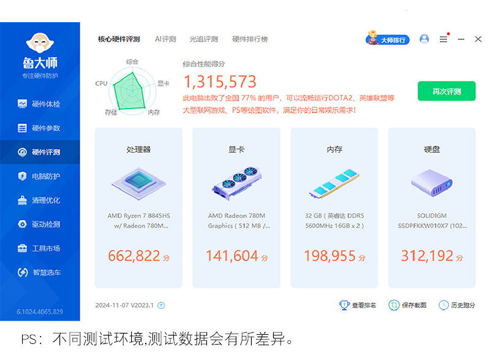490x352 pixels.
Task: Click the total score 1,315,573
Action: [220, 82]
